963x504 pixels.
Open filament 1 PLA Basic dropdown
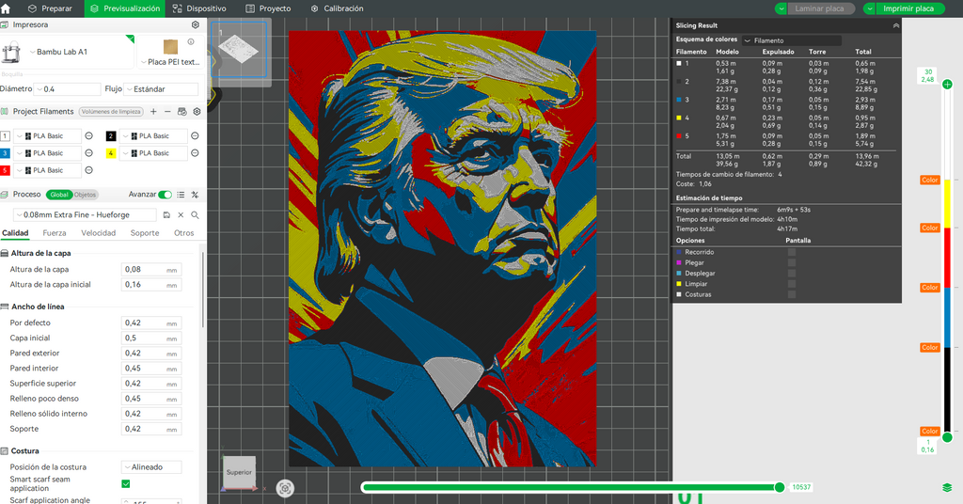tap(48, 135)
